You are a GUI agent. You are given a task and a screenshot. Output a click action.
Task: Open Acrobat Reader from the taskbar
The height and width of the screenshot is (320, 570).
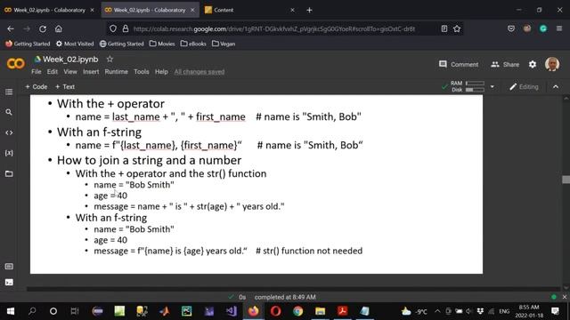342,311
